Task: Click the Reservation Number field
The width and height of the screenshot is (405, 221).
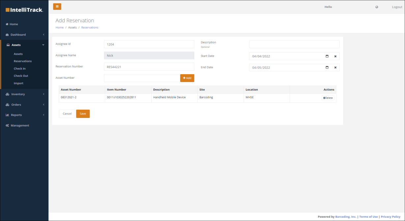Action: 149,67
